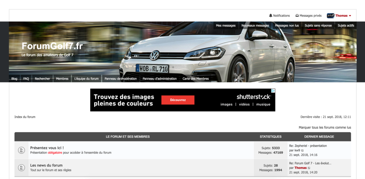Open the Rechercher navigation item

click(x=42, y=78)
